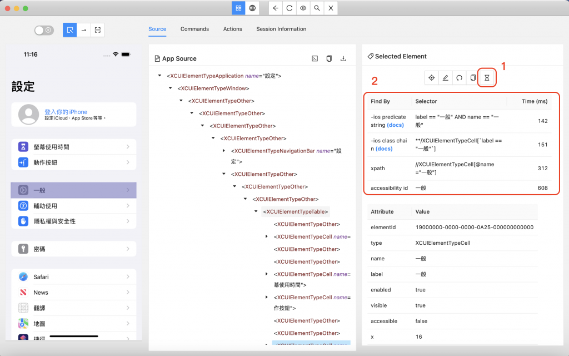Viewport: 569px width, 356px height.
Task: Switch to web/hybrid app mode globe icon
Action: pos(252,8)
